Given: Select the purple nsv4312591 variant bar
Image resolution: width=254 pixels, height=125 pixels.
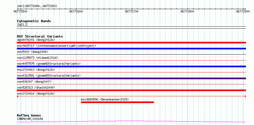Looking at the screenshot, I should [x=131, y=78].
